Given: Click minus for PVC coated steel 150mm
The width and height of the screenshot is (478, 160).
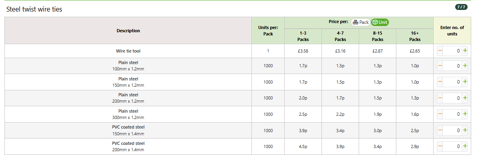Looking at the screenshot, I should click(440, 130).
